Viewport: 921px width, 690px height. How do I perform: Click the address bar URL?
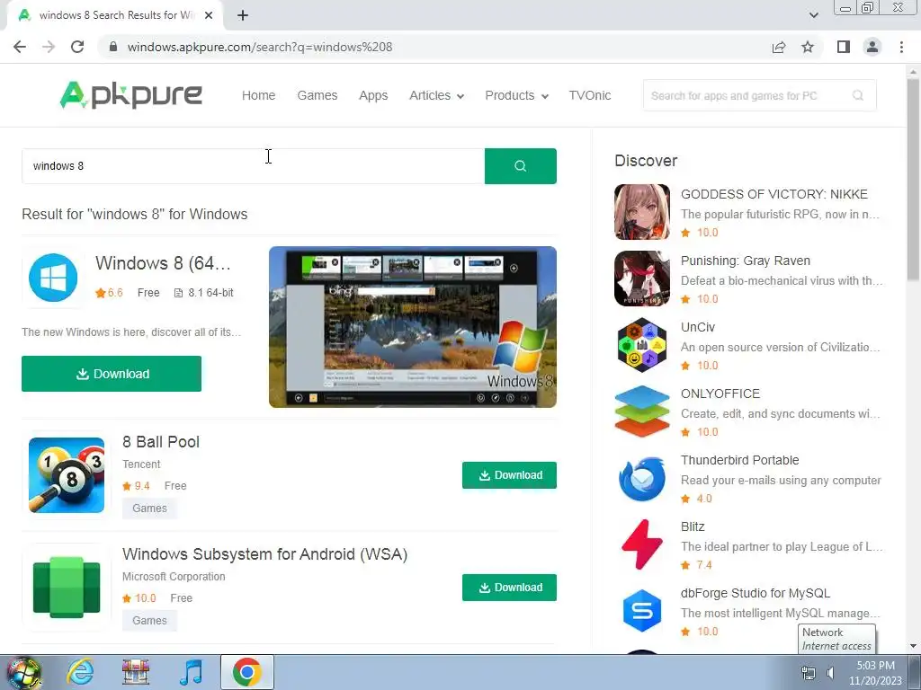[x=260, y=47]
